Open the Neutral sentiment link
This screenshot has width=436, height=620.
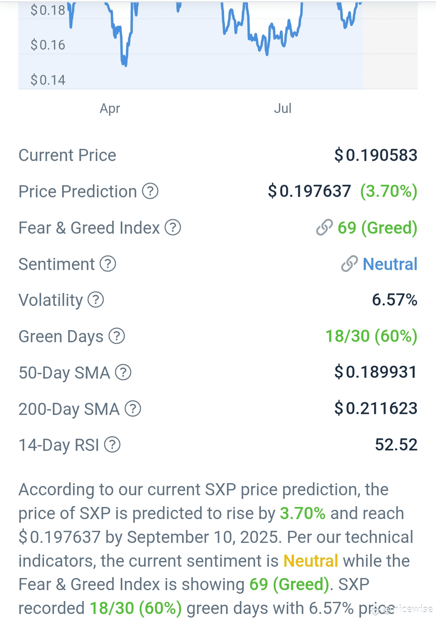390,264
